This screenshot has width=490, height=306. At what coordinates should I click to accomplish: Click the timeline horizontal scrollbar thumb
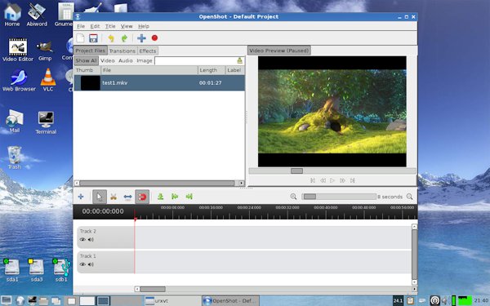(x=153, y=289)
